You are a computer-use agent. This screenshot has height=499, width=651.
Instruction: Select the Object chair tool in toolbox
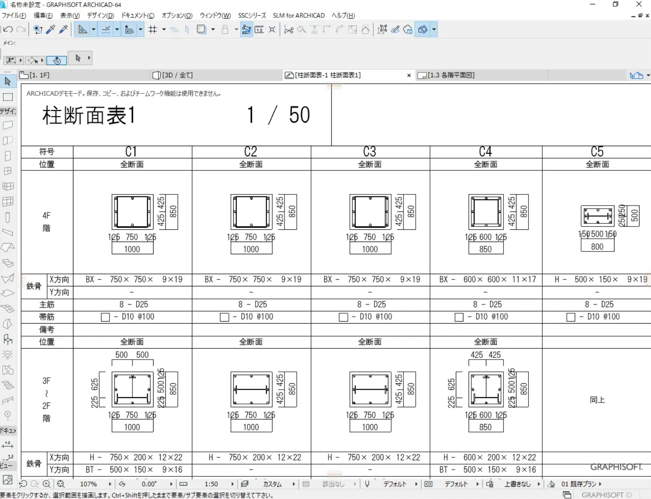(8, 339)
